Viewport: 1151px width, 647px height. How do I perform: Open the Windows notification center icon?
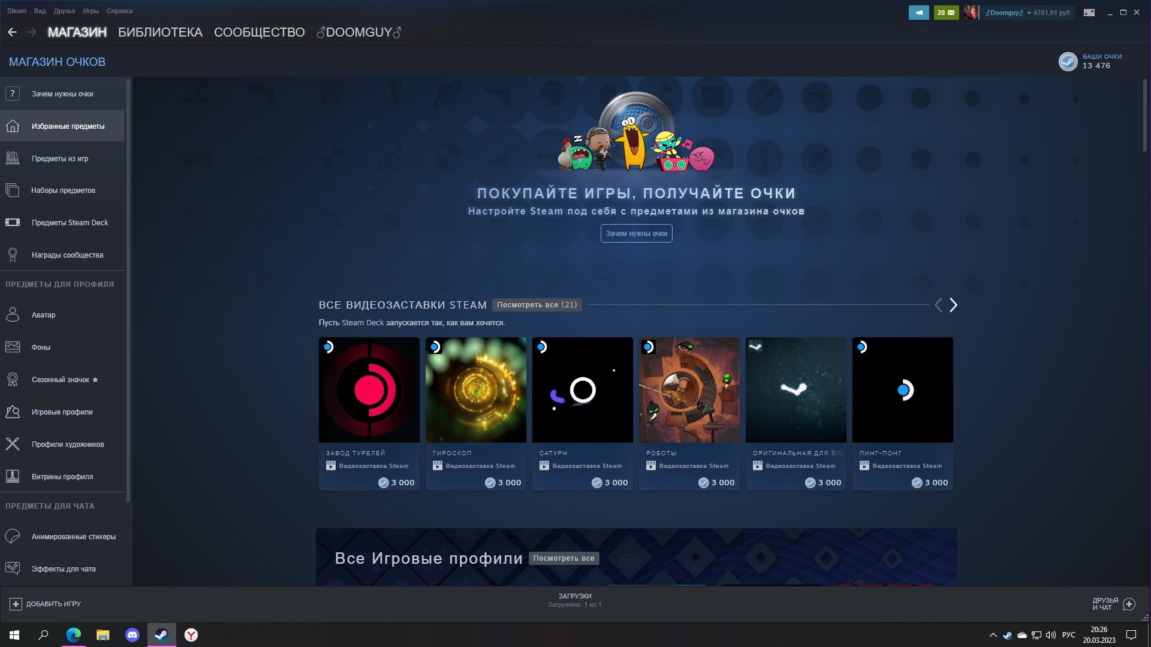coord(1131,635)
